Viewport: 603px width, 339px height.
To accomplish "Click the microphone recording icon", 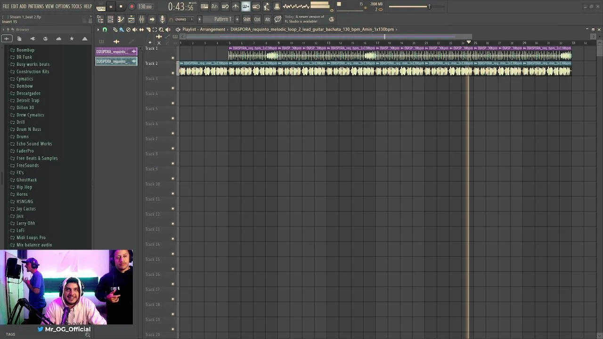I will (162, 19).
